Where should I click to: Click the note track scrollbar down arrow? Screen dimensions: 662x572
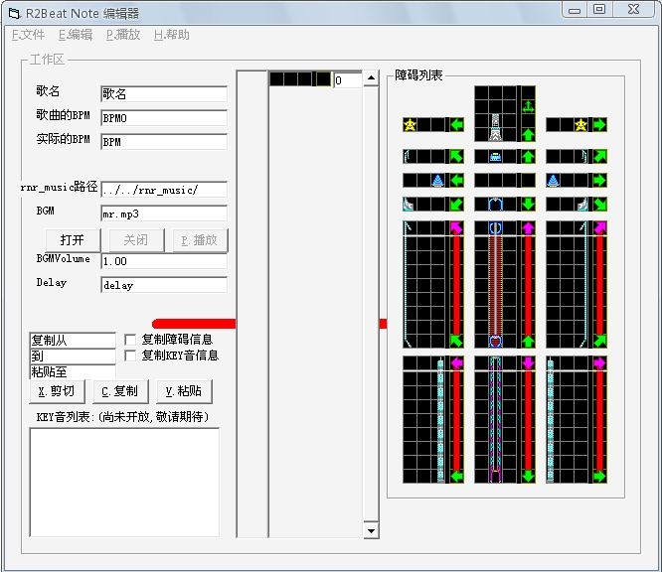click(371, 530)
